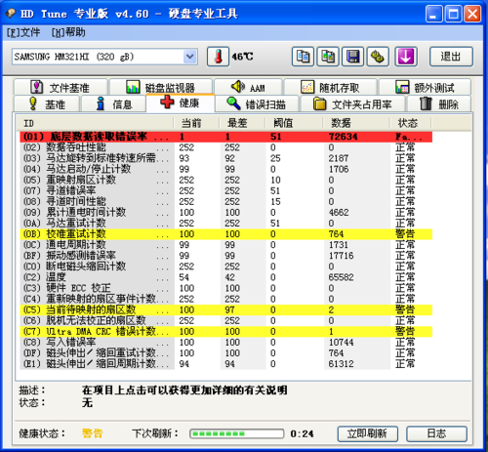Image resolution: width=488 pixels, height=452 pixels.
Task: Click the copy text to clipboard icon
Action: click(x=303, y=57)
